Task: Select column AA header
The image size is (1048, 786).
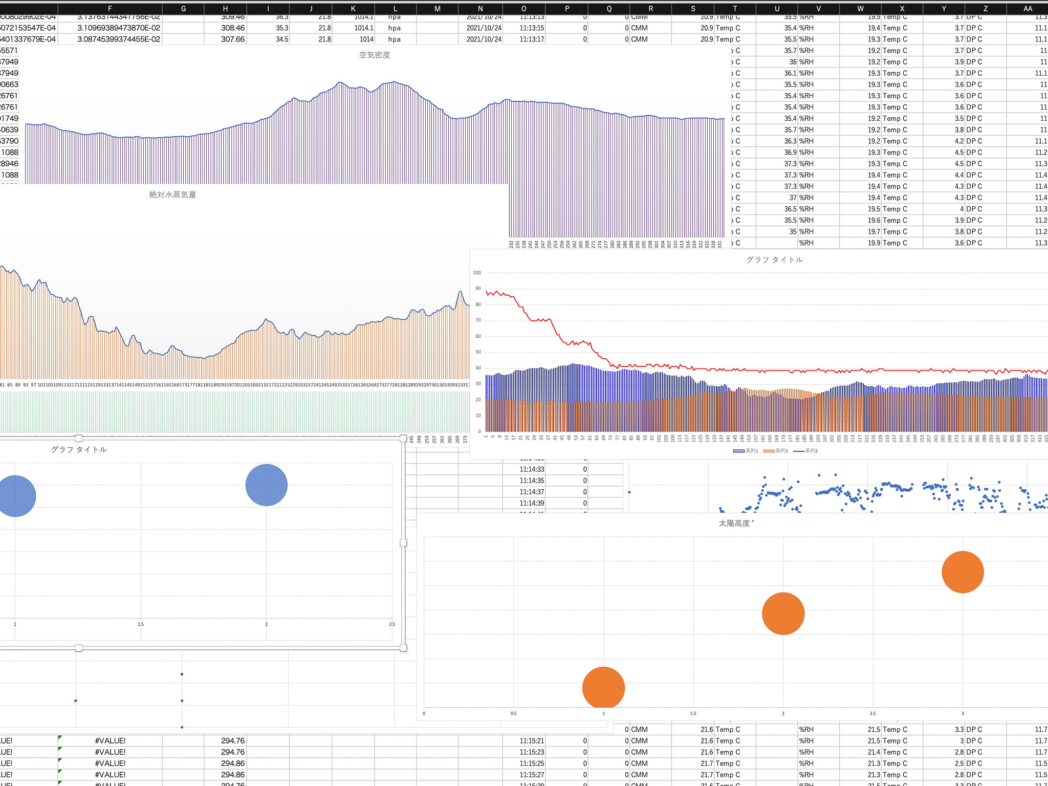Action: coord(1028,9)
